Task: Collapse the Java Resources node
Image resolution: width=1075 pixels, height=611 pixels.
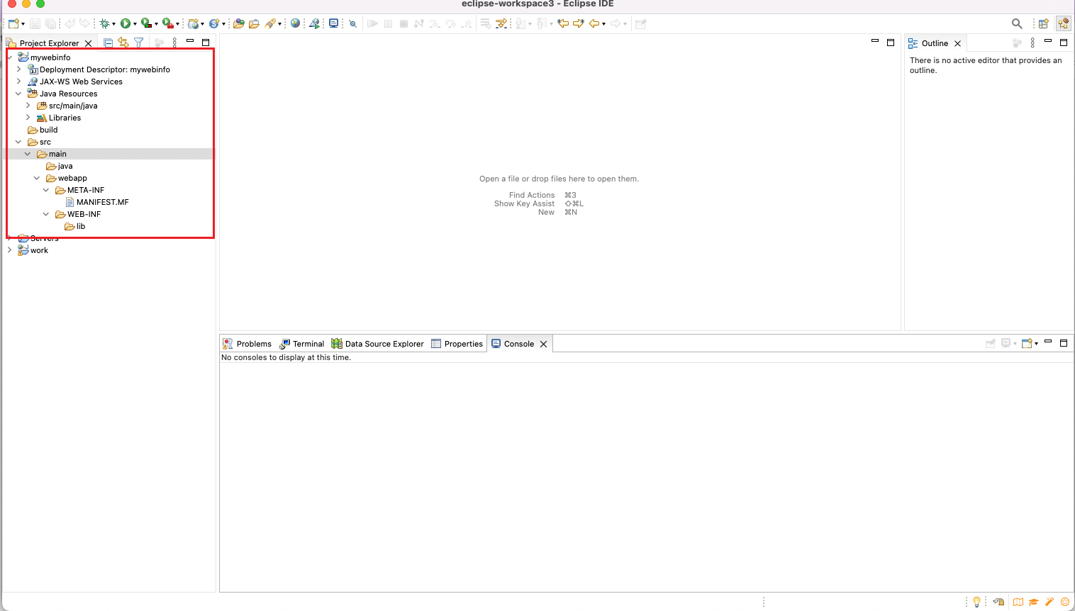Action: click(18, 94)
